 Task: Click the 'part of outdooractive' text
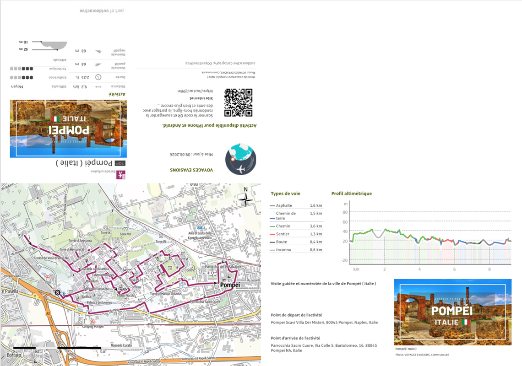pyautogui.click(x=102, y=11)
